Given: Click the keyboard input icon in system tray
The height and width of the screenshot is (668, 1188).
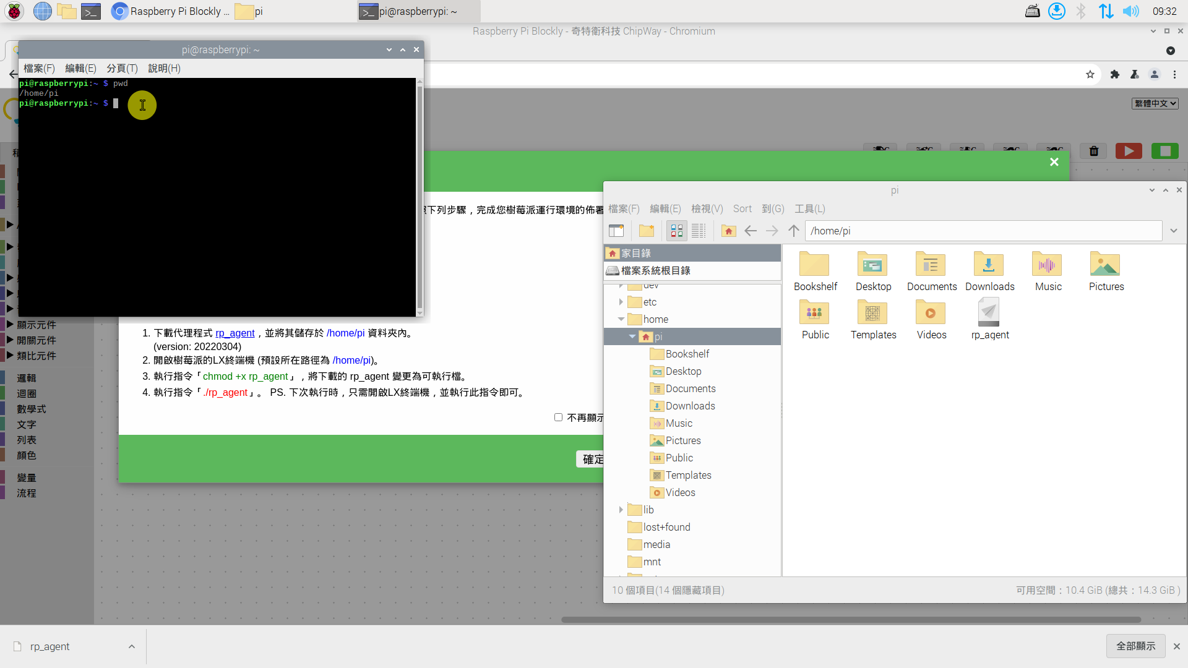Looking at the screenshot, I should 1032,11.
